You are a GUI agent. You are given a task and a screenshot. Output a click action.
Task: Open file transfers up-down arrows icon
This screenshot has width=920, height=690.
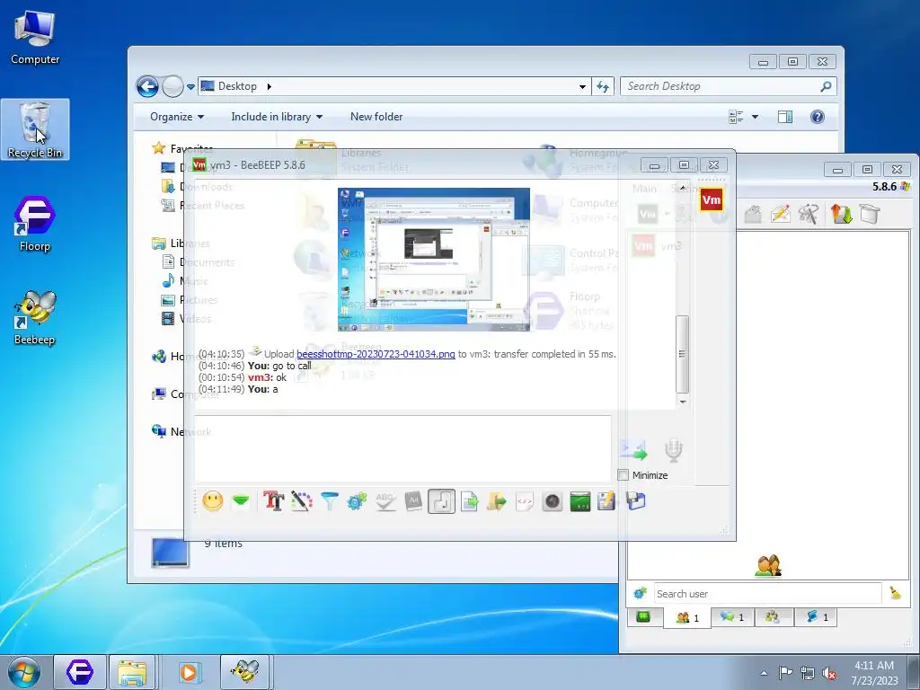tap(841, 214)
